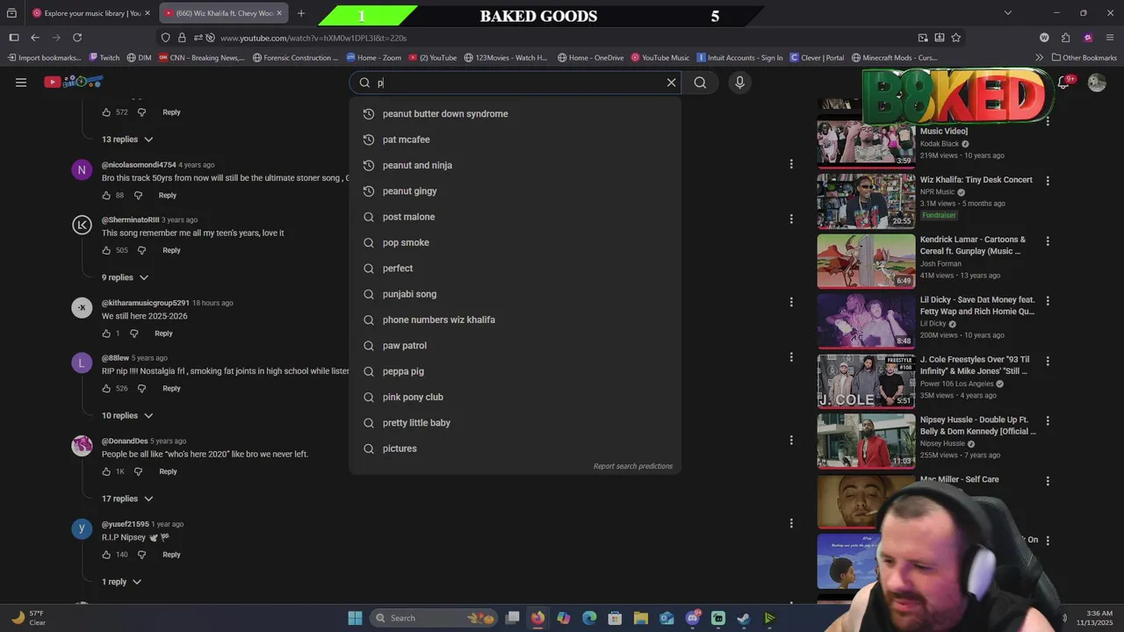Open File Explorer from taskbar
This screenshot has width=1124, height=632.
pos(641,618)
